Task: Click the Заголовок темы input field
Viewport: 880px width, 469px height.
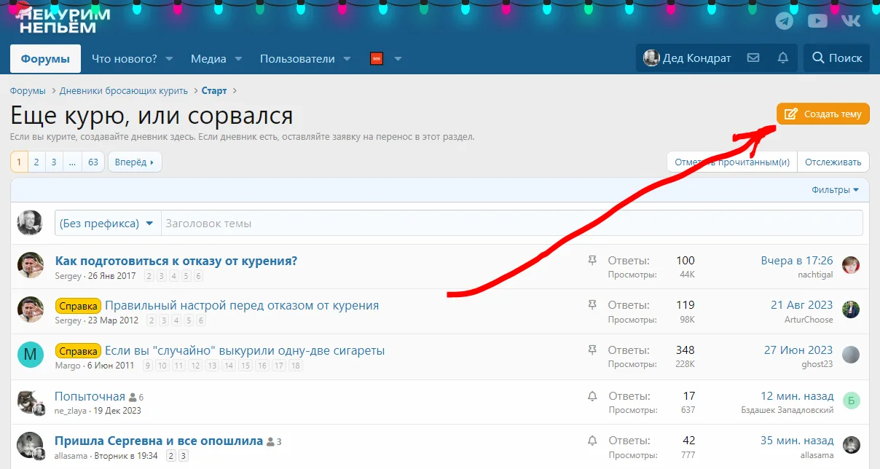Action: pyautogui.click(x=511, y=223)
